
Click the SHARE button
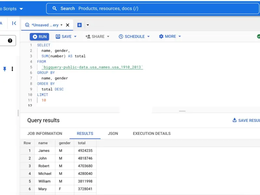pyautogui.click(x=95, y=36)
